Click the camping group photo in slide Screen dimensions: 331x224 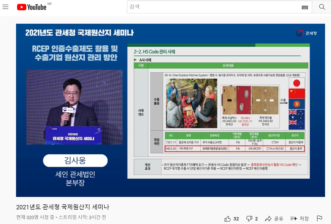(x=191, y=103)
